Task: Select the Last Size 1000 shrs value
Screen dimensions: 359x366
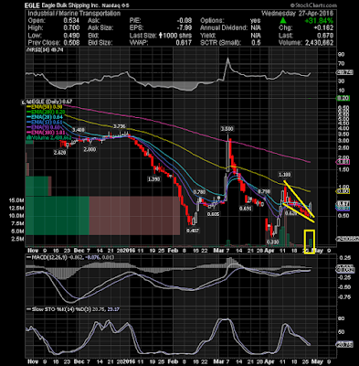Action: click(175, 35)
